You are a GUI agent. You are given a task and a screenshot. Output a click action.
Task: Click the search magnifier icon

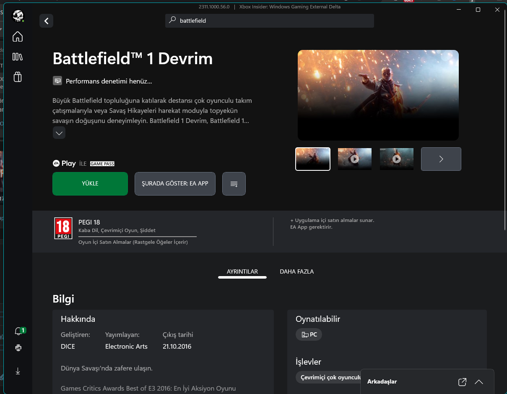pyautogui.click(x=172, y=20)
